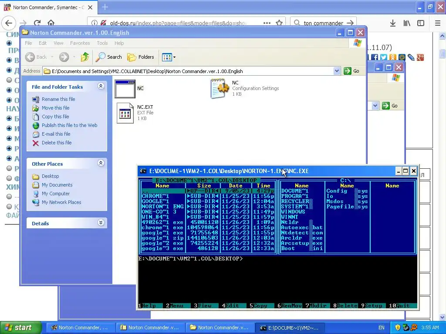Click the red Delete this file icon
This screenshot has height=334, width=446.
tap(36, 143)
